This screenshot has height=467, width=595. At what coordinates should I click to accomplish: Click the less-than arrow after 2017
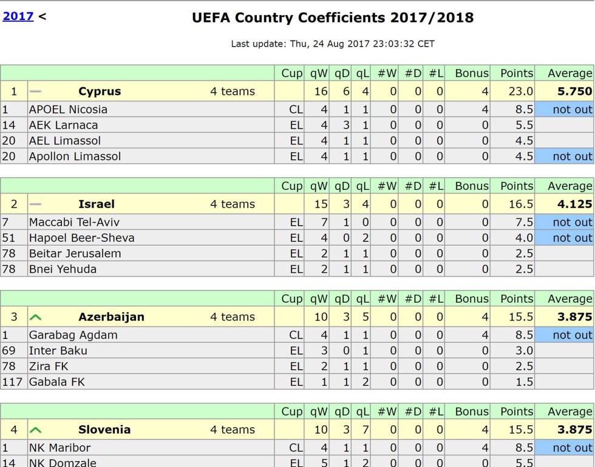tap(42, 16)
